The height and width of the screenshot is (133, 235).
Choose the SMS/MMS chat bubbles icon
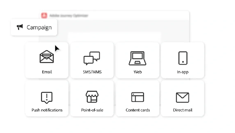(x=92, y=58)
